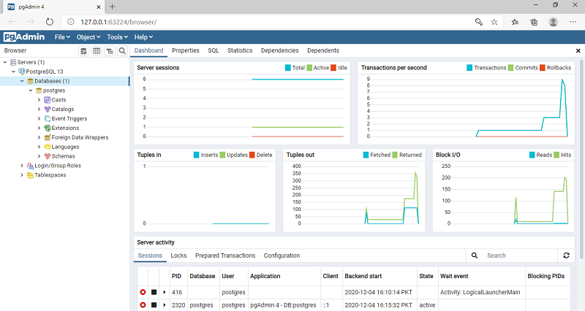The height and width of the screenshot is (311, 585).
Task: Click the dashboard vertical scrollbar
Action: click(581, 158)
